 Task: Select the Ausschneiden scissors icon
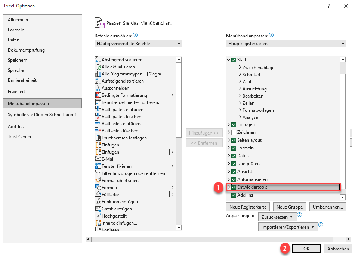click(x=98, y=88)
